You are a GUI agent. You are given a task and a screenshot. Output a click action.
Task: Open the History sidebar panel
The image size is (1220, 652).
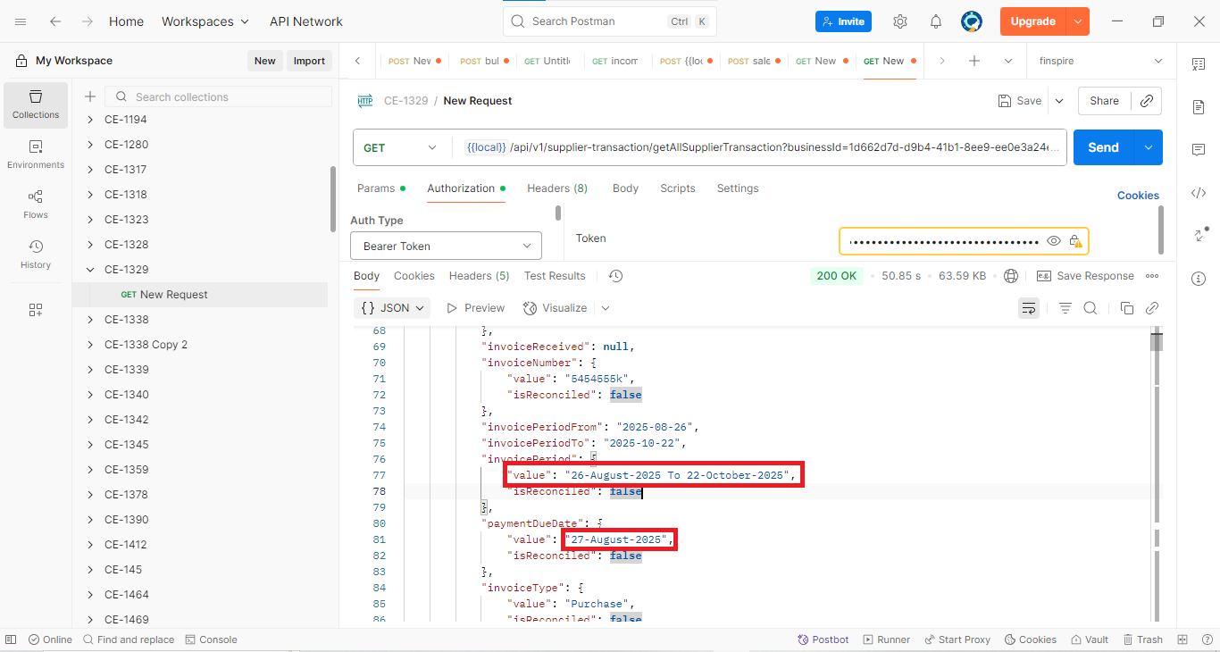coord(36,255)
